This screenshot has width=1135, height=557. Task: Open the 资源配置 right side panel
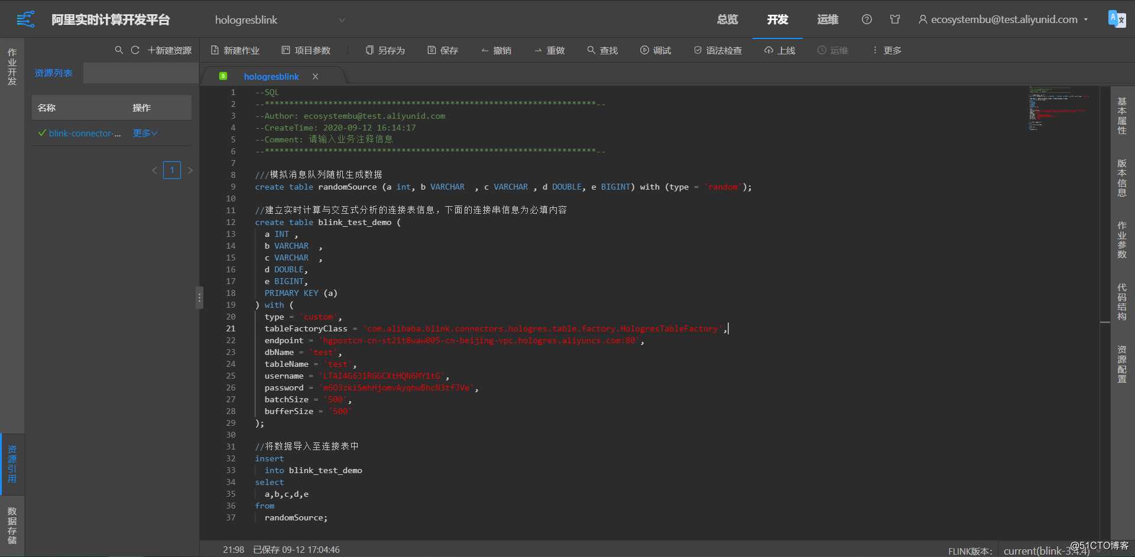point(1122,364)
